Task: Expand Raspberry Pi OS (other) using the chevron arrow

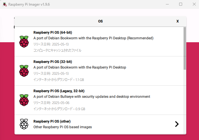Action: tap(177, 124)
